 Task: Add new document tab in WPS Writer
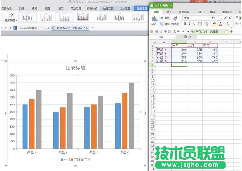point(92,28)
